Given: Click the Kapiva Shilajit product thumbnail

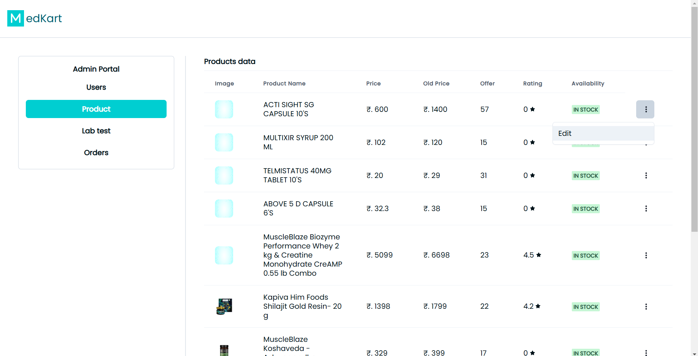Looking at the screenshot, I should [x=224, y=307].
